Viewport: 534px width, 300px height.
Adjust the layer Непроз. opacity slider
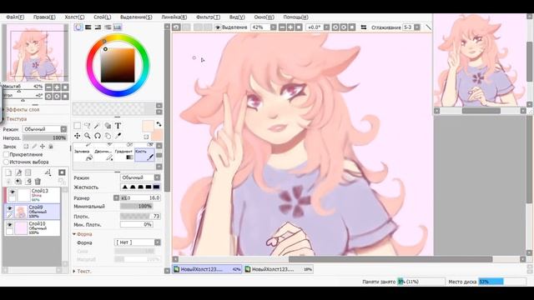click(x=44, y=137)
